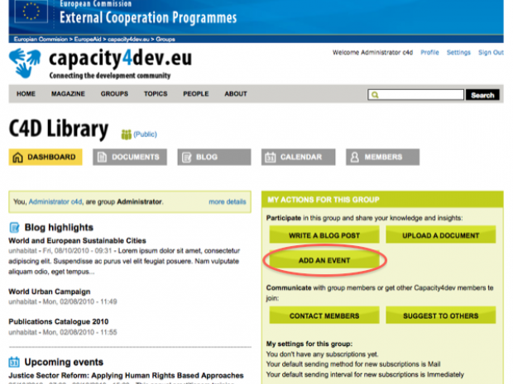Click Upload a Document button
513x384 pixels.
pyautogui.click(x=440, y=235)
